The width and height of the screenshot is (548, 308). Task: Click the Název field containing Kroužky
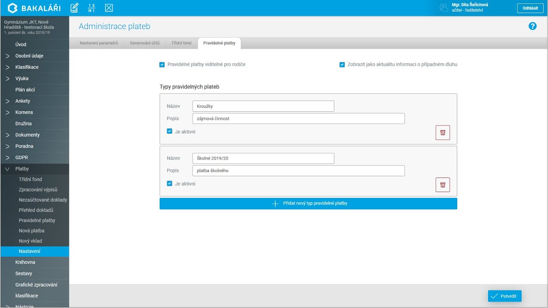263,106
